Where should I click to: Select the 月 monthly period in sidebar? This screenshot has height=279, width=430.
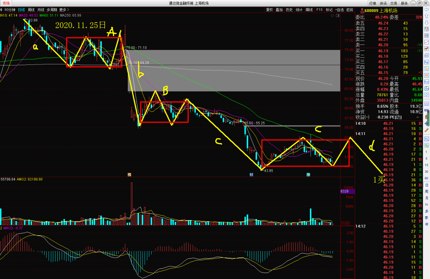pyautogui.click(x=426, y=198)
